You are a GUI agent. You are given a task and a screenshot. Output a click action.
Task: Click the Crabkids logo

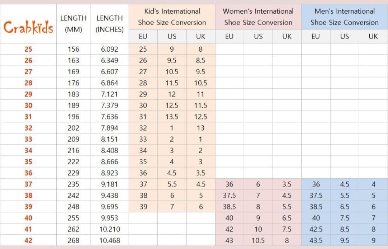click(28, 27)
